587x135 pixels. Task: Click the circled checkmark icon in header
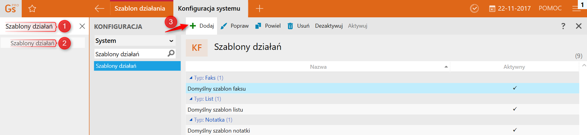(x=474, y=9)
